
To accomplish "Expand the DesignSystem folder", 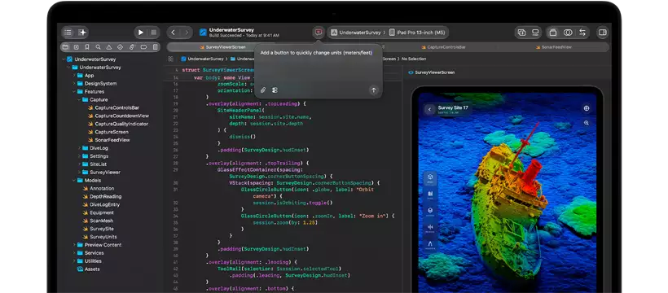I will [73, 84].
